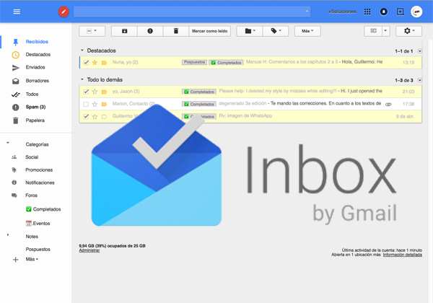Viewport: 433px width, 303px height.
Task: Click the archive toolbar icon
Action: click(125, 31)
